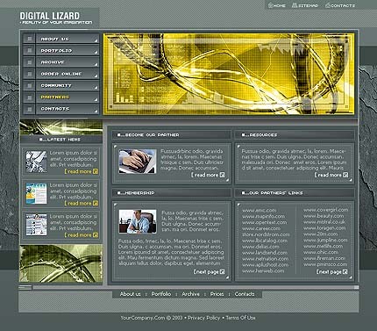Click footer Archive link
Viewport: 377px width, 331px height.
[190, 294]
